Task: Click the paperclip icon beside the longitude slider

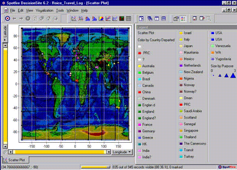Action: [x=5, y=152]
